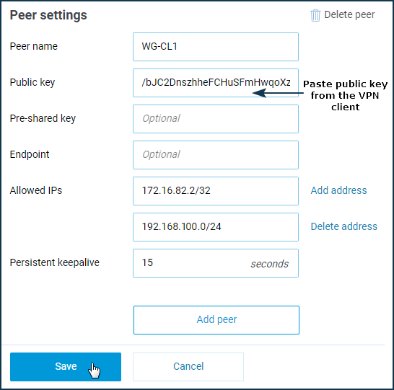Edit the 192.168.100.0/24 allowed IP field
This screenshot has width=394, height=390.
[216, 227]
